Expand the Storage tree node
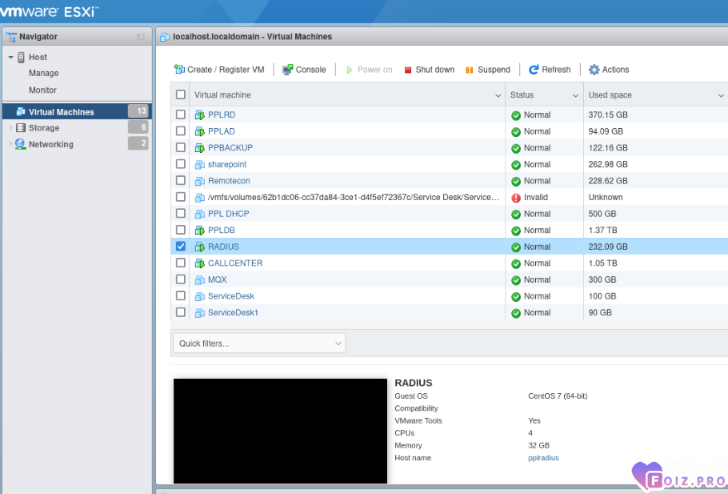Viewport: 728px width, 494px height. click(10, 128)
